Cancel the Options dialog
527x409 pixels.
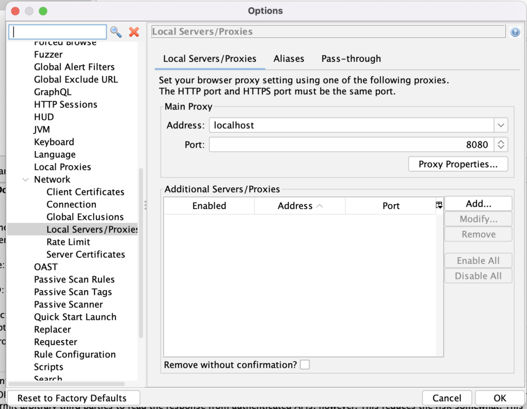[x=447, y=398]
